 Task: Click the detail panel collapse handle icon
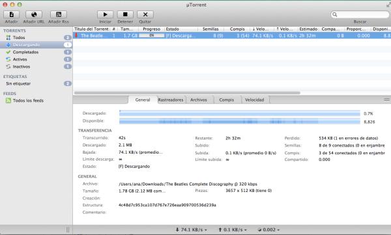pos(386,100)
